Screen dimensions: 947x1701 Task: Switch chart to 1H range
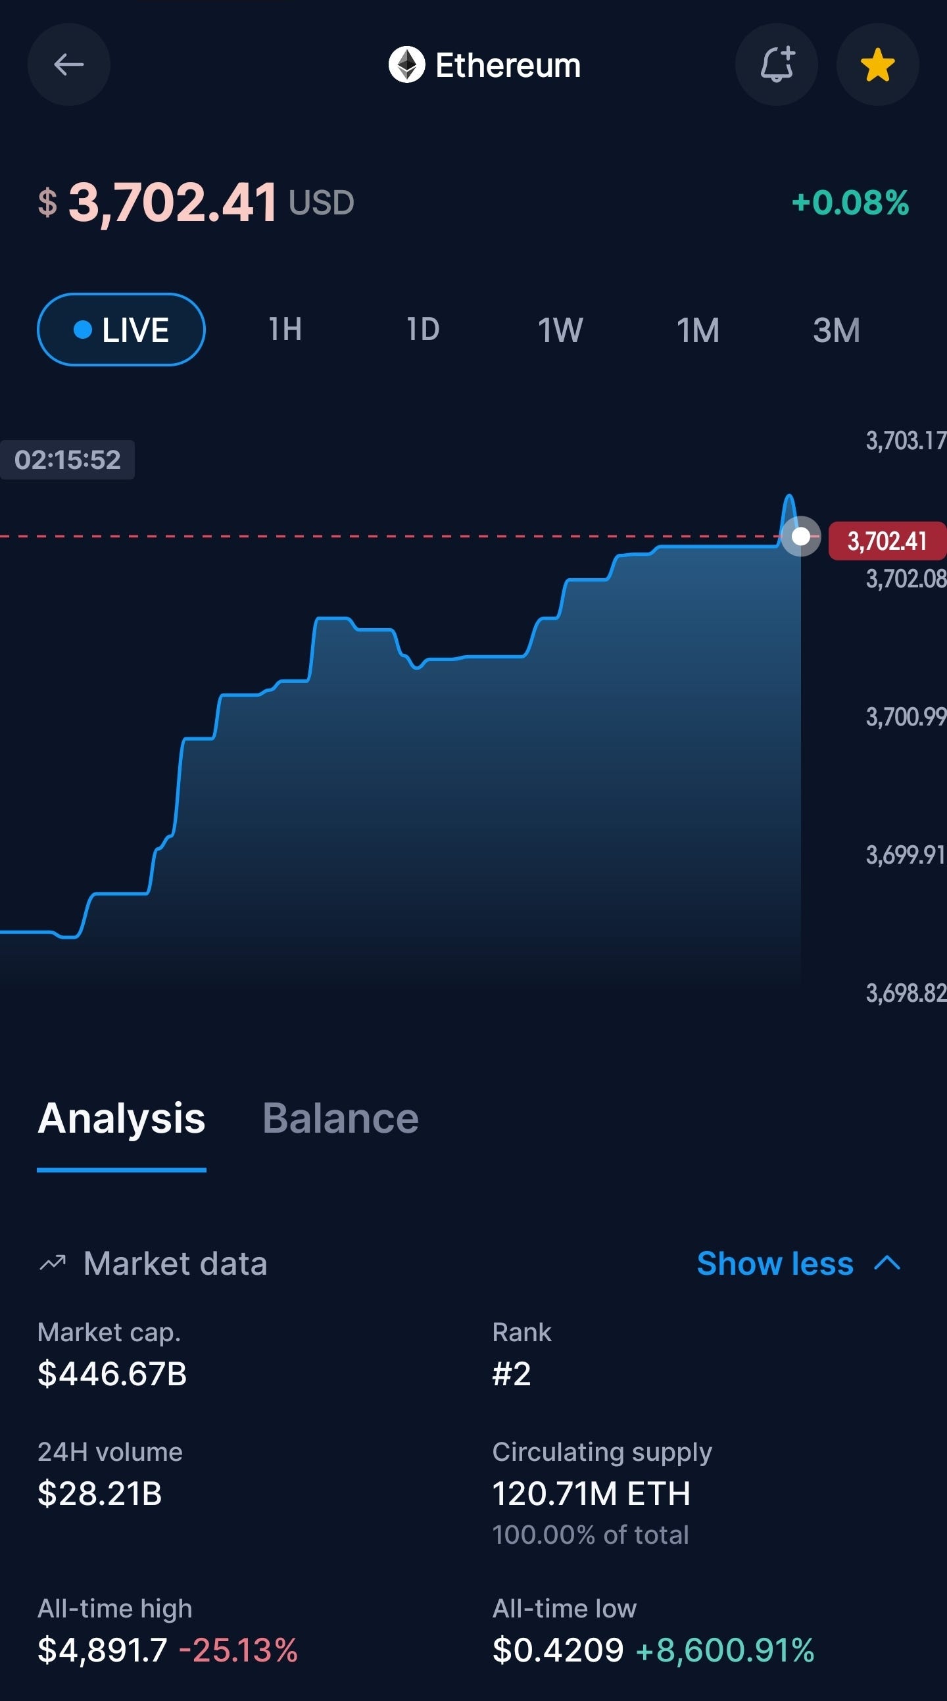point(285,330)
